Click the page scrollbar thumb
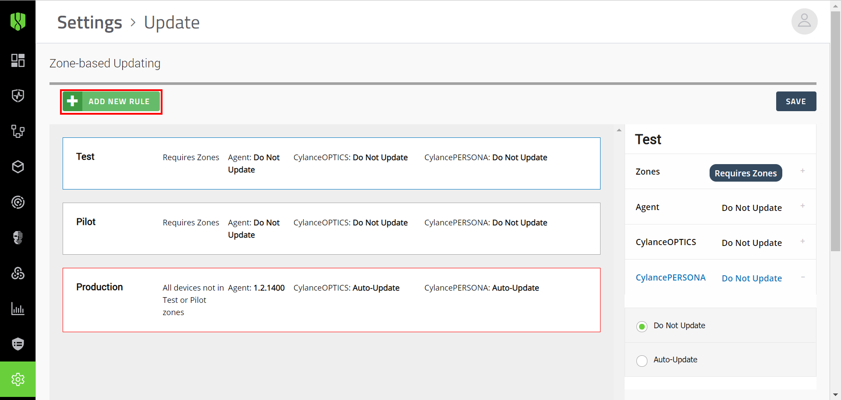 (x=835, y=131)
